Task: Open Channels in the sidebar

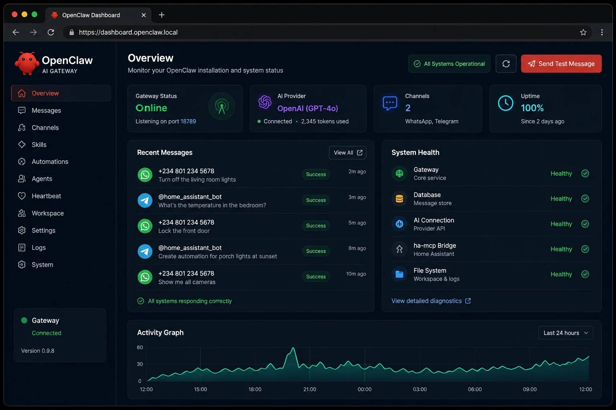Action: click(x=61, y=128)
